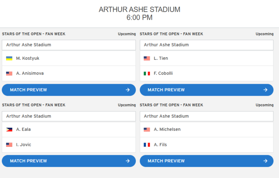Select player F. Cobolli
Screen dimensions: 279x178
click(x=163, y=73)
